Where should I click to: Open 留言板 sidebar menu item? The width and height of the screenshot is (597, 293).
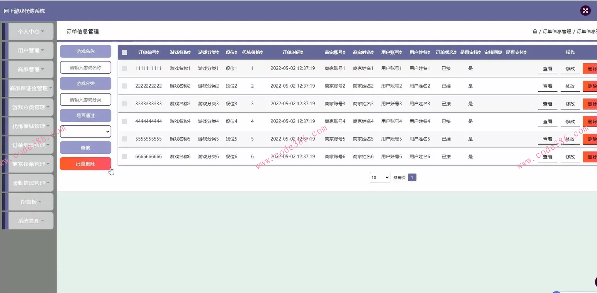click(x=31, y=202)
